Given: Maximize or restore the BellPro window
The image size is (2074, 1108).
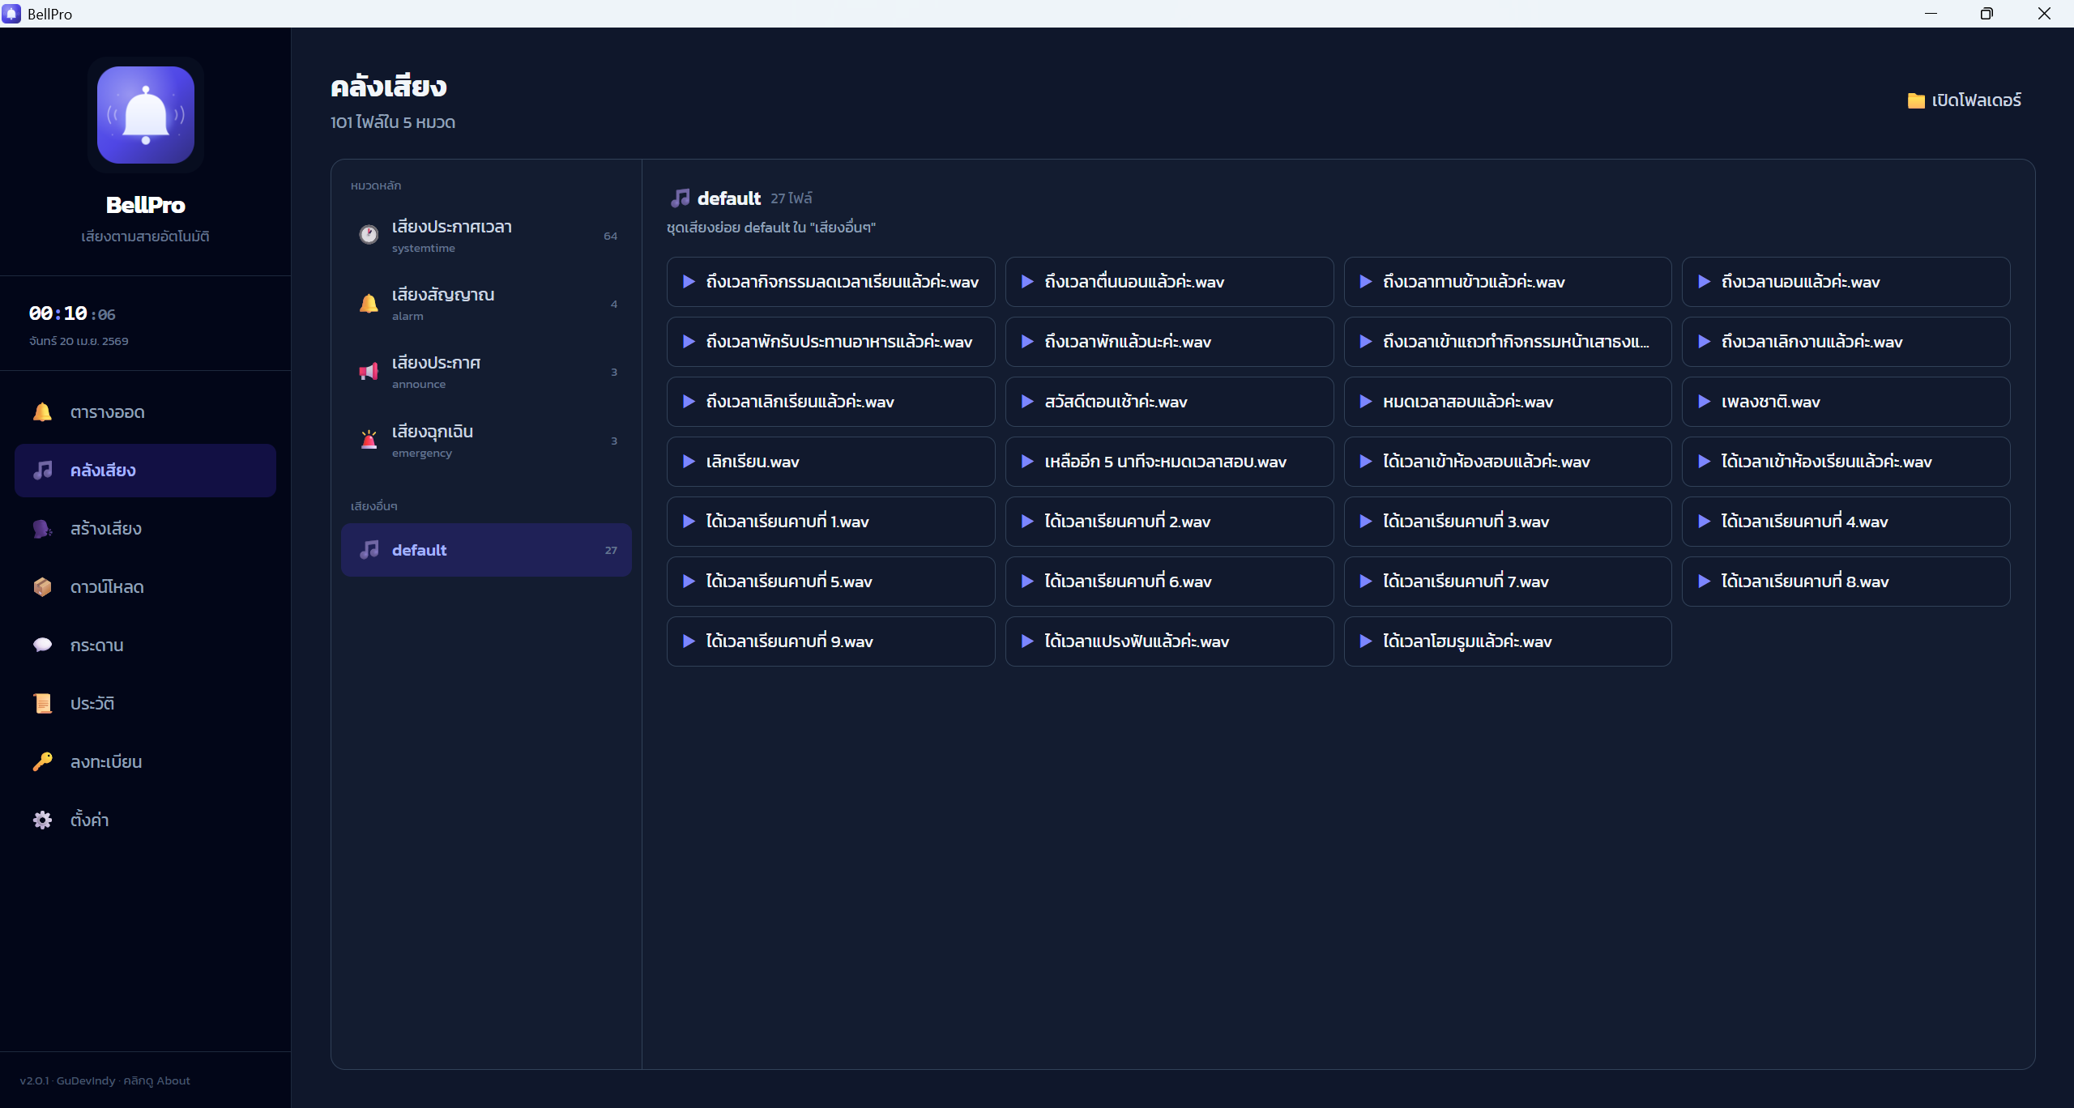Looking at the screenshot, I should (1987, 14).
